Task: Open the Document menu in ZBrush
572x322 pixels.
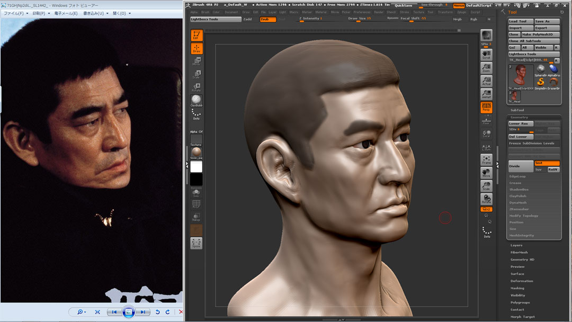Action: (x=231, y=12)
